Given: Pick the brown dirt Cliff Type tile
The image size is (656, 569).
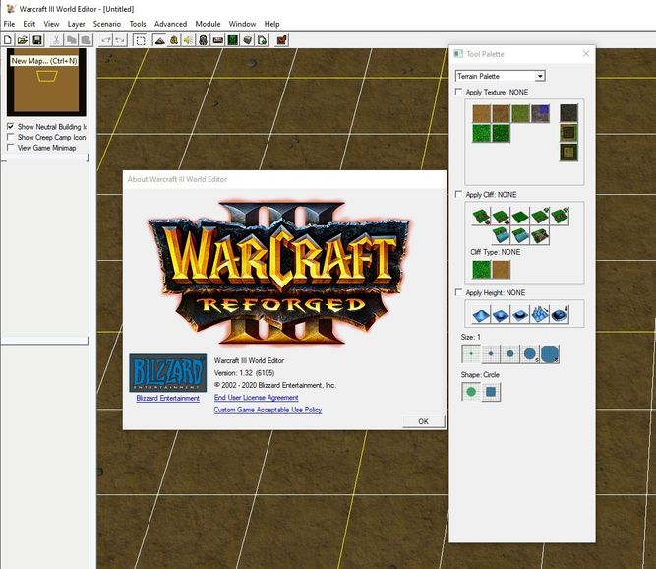Looking at the screenshot, I should coord(502,269).
